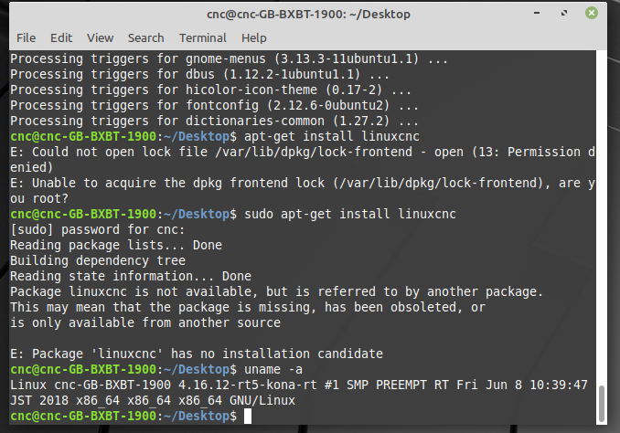Open the Help menu

point(254,38)
